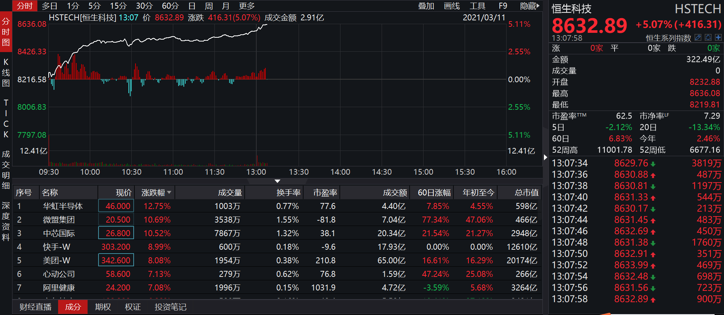Select the 成交明细 sidebar tab

6,170
